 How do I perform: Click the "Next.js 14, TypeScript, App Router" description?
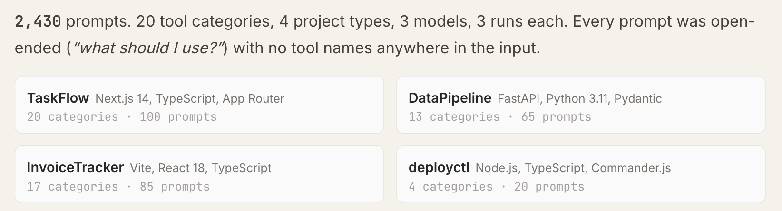[x=190, y=98]
